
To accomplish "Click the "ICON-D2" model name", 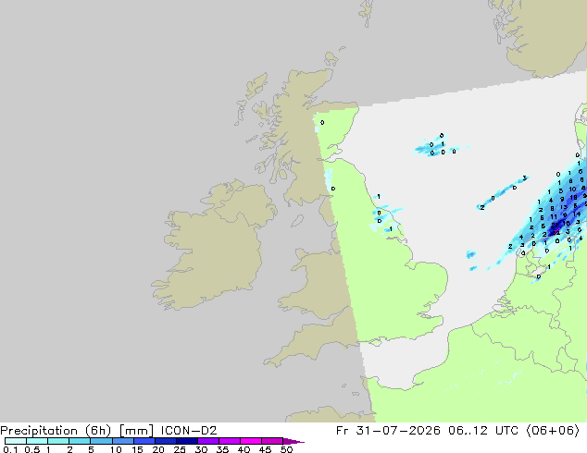I will click(189, 431).
